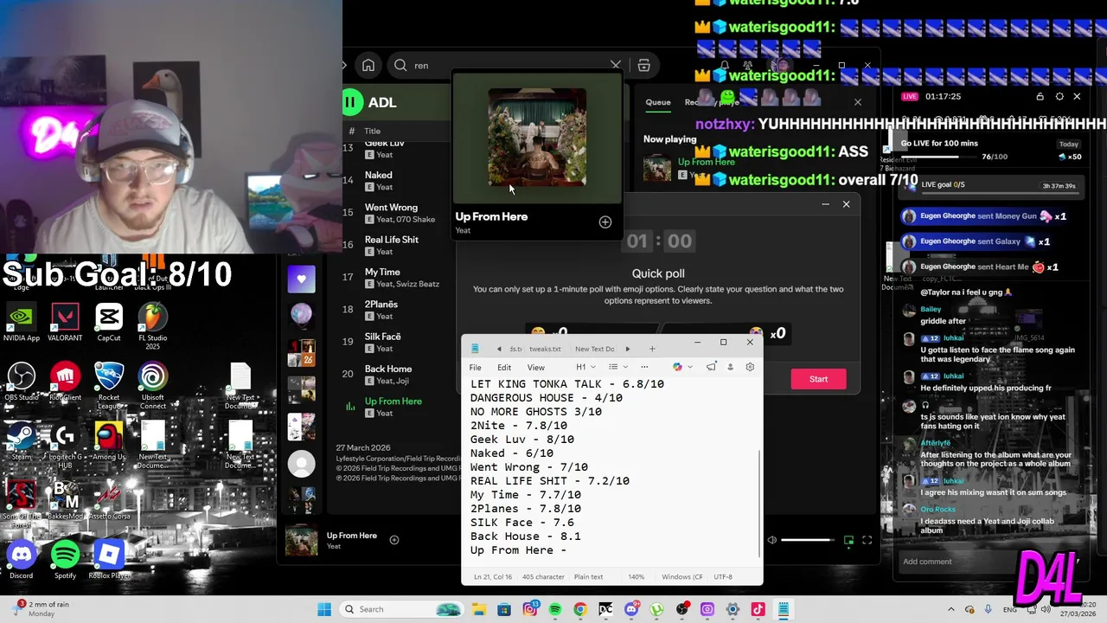Open Among Us desktop shortcut
Viewport: 1107px width, 623px height.
109,440
